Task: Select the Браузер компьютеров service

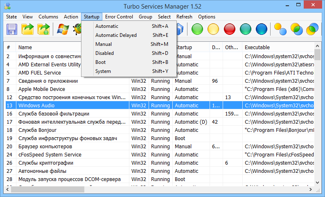Action: (159, 146)
